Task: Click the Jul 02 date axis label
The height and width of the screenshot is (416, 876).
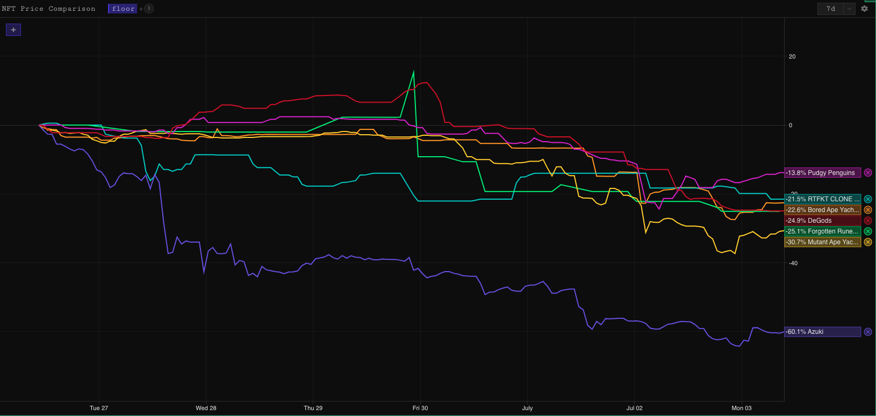Action: pos(634,408)
